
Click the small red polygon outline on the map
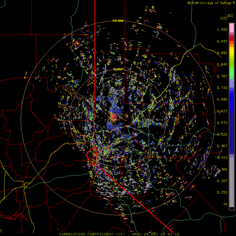(x=92, y=157)
